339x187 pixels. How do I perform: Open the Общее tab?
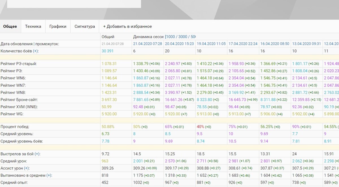(x=10, y=26)
